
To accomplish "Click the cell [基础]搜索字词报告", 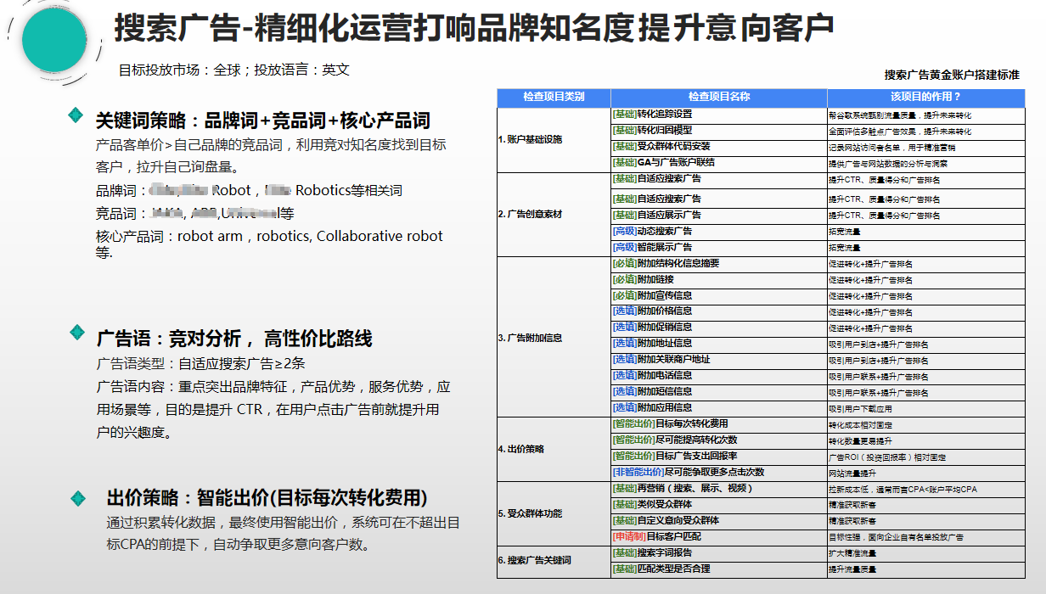I will 719,553.
